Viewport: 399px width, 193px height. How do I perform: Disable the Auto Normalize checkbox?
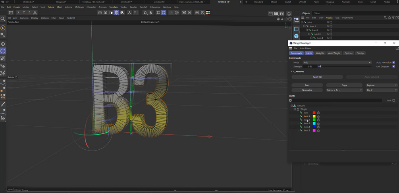click(x=393, y=62)
